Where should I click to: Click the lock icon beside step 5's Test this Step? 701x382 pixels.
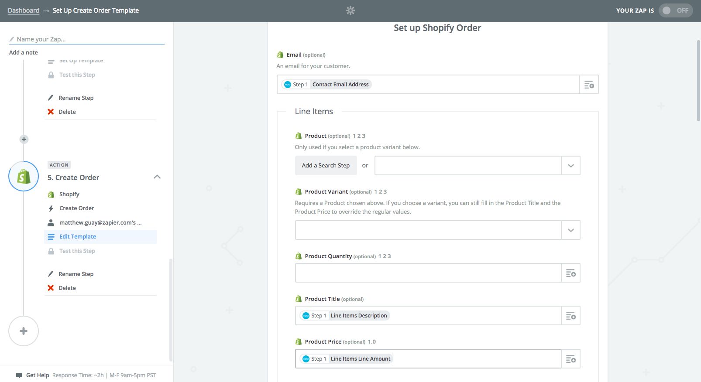(x=51, y=251)
